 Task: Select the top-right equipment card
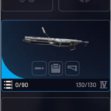84,5
